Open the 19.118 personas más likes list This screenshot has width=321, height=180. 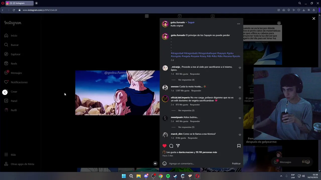(206, 152)
